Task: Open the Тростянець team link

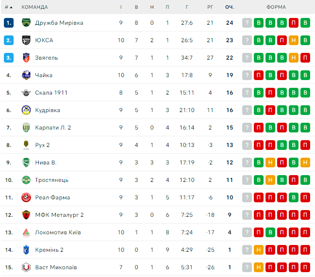Action: [x=51, y=180]
